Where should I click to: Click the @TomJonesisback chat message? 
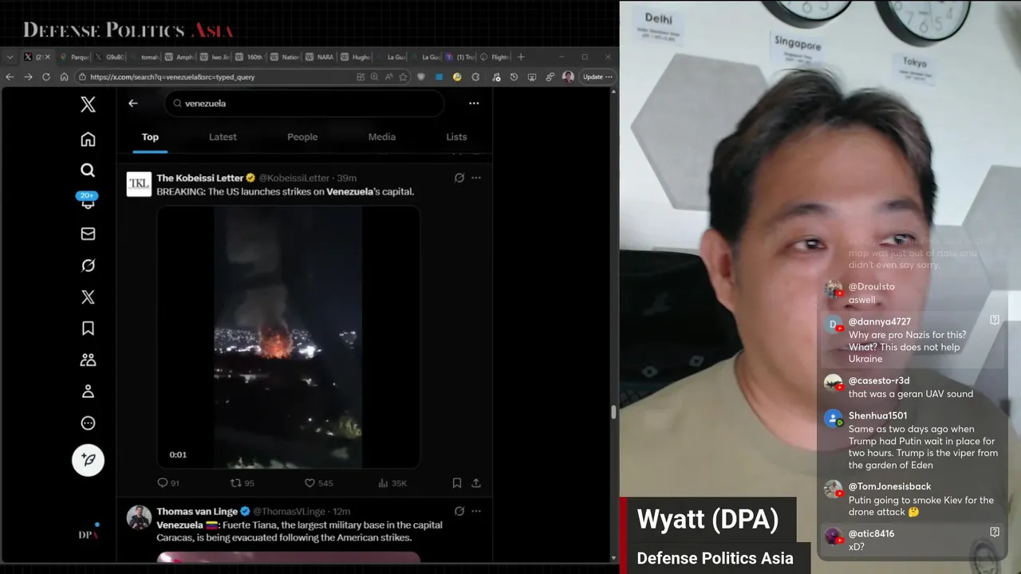[913, 499]
